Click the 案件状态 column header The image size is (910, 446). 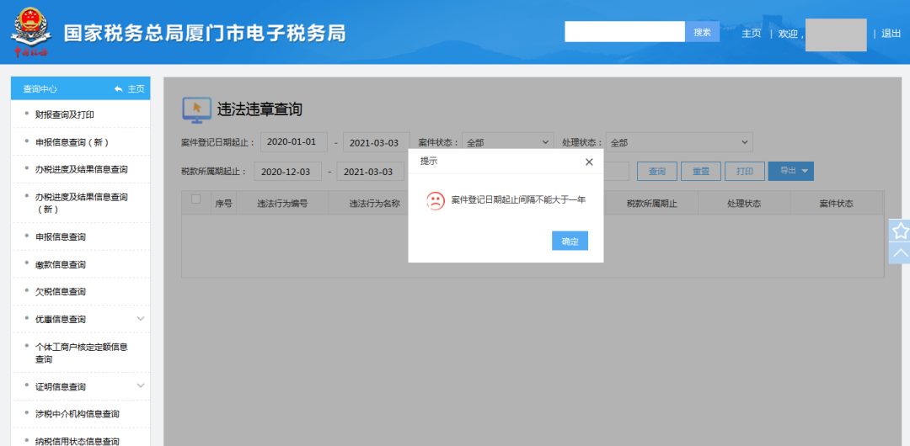837,204
